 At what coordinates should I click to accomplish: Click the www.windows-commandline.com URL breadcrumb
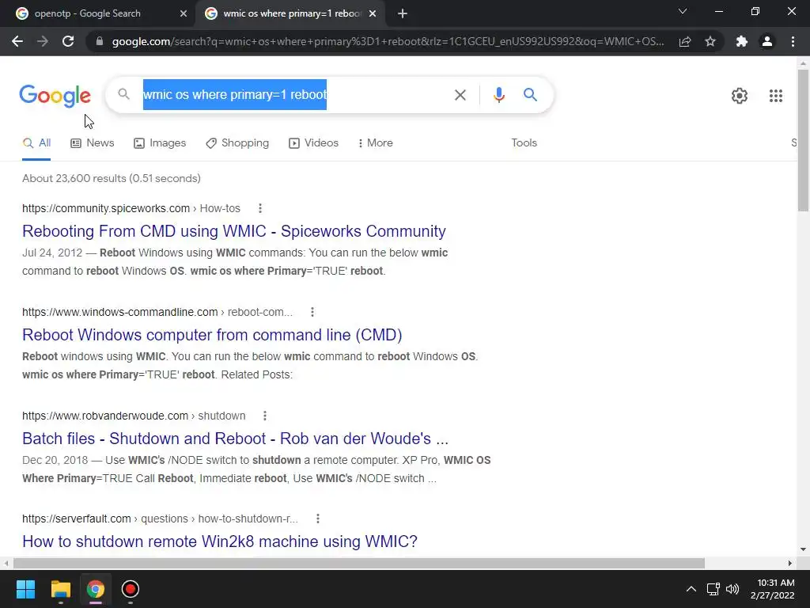click(157, 312)
